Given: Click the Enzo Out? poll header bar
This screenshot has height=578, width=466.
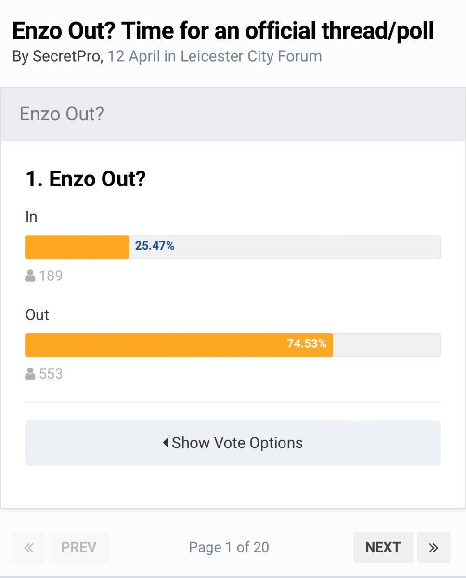Looking at the screenshot, I should (233, 114).
